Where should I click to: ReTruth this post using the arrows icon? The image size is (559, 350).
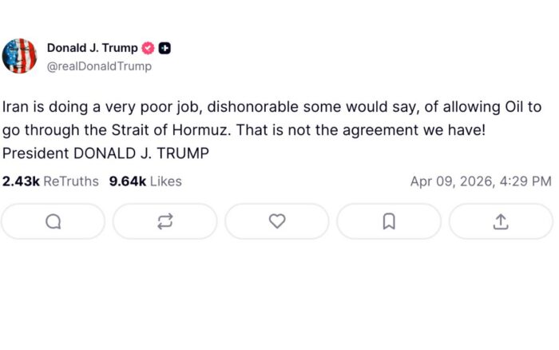tap(165, 221)
